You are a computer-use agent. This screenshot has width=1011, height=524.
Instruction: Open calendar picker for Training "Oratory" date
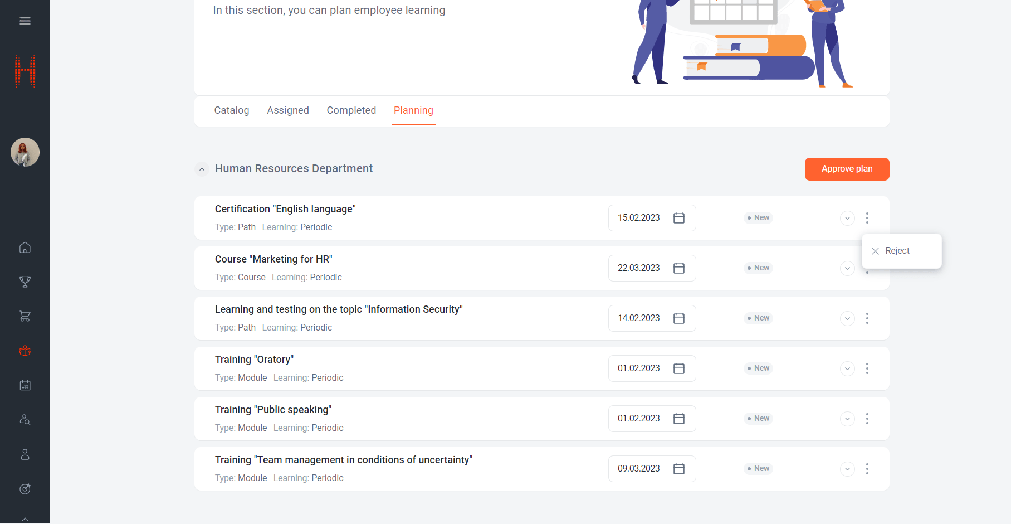[678, 368]
